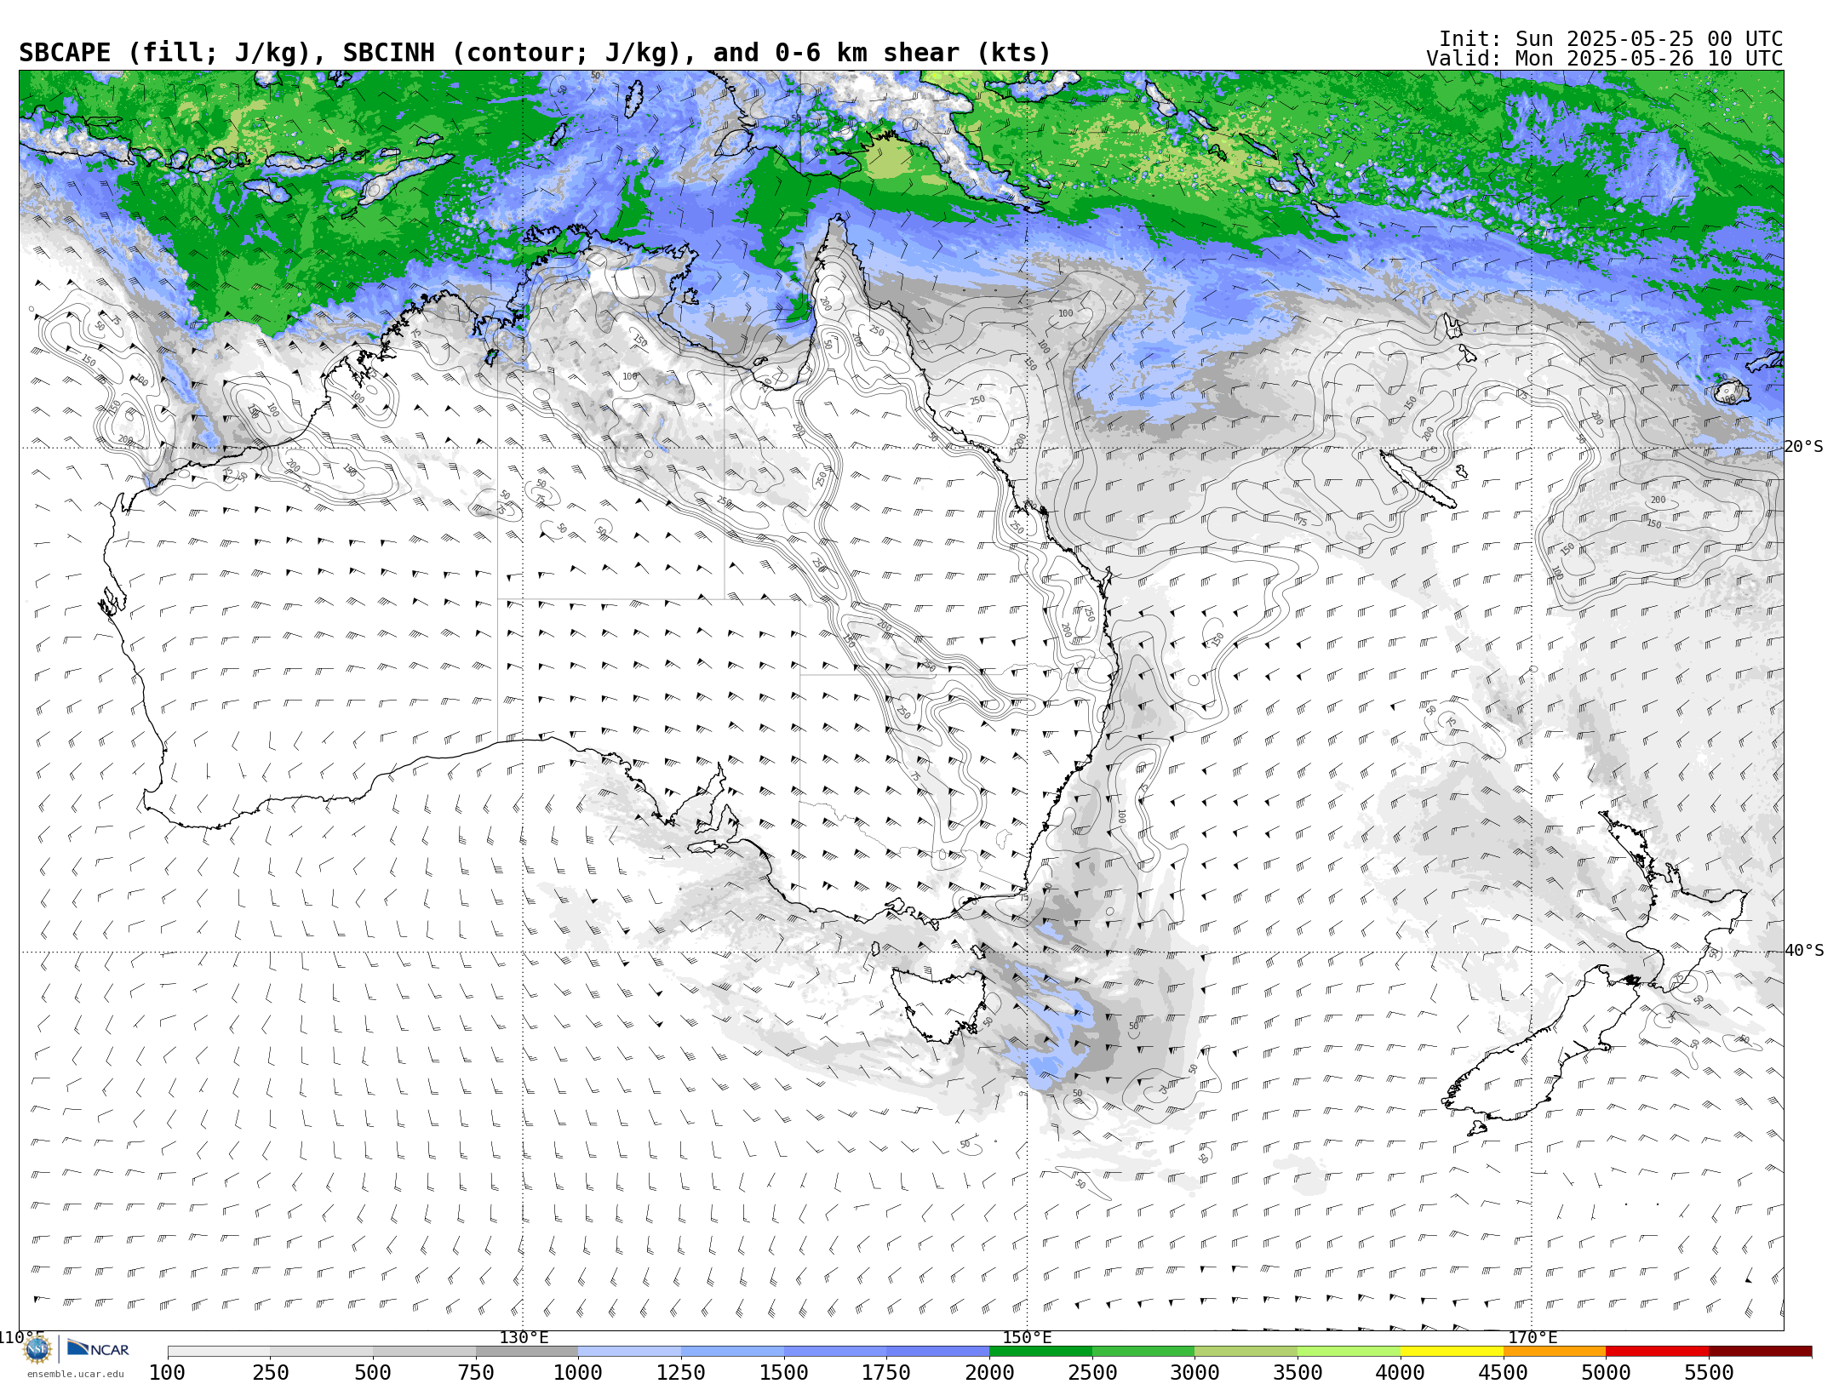The width and height of the screenshot is (1839, 1384).
Task: Click the 1500 colorbar tick label
Action: click(784, 1373)
